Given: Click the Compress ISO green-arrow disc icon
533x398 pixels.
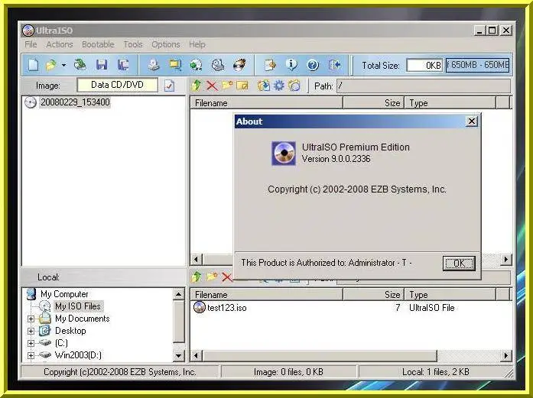Looking at the screenshot, I should coord(196,64).
